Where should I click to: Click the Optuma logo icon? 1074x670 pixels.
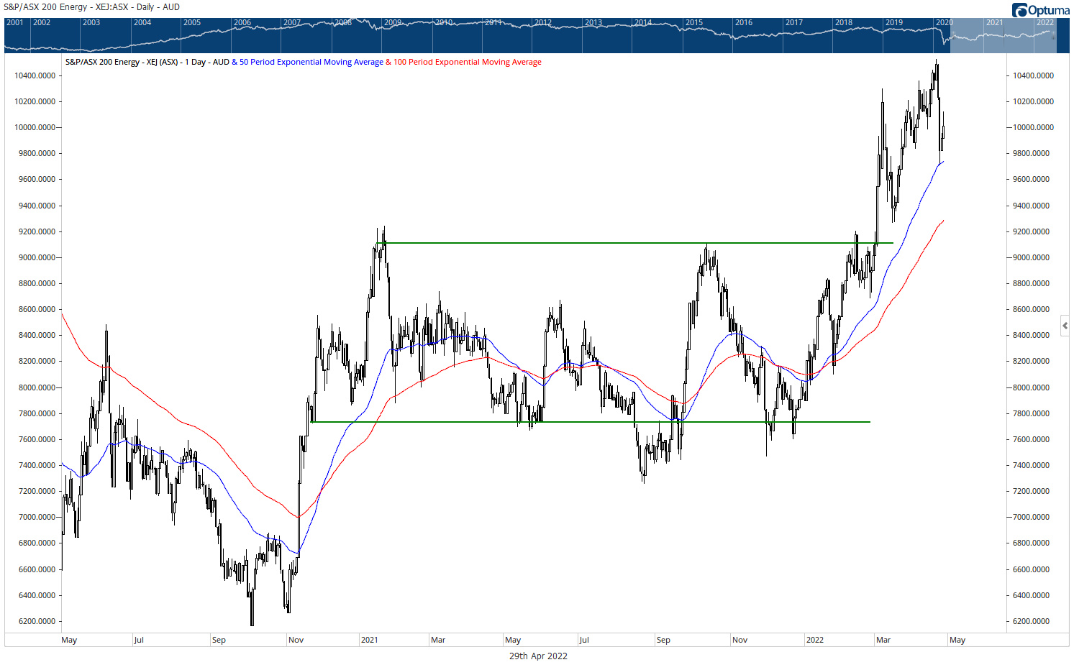click(1019, 10)
